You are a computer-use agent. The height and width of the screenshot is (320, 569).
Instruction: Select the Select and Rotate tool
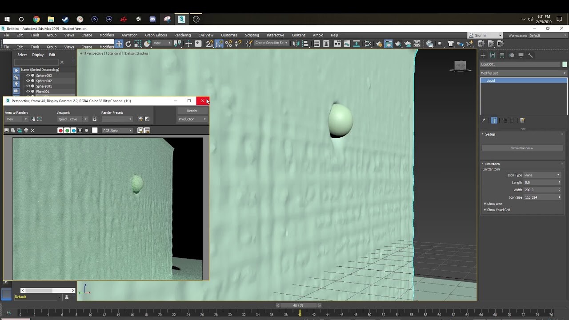pos(128,43)
